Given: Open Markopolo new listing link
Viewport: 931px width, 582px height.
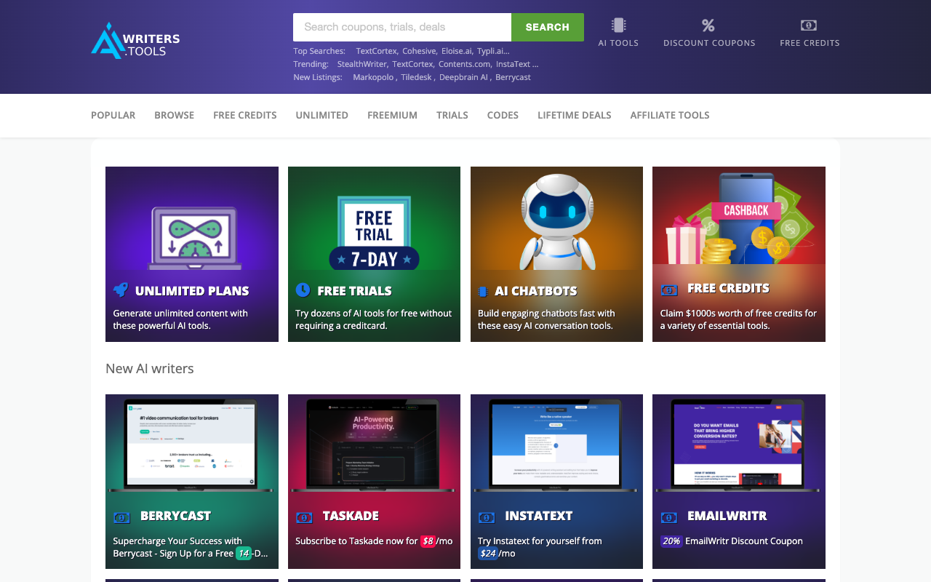Looking at the screenshot, I should click(x=374, y=77).
